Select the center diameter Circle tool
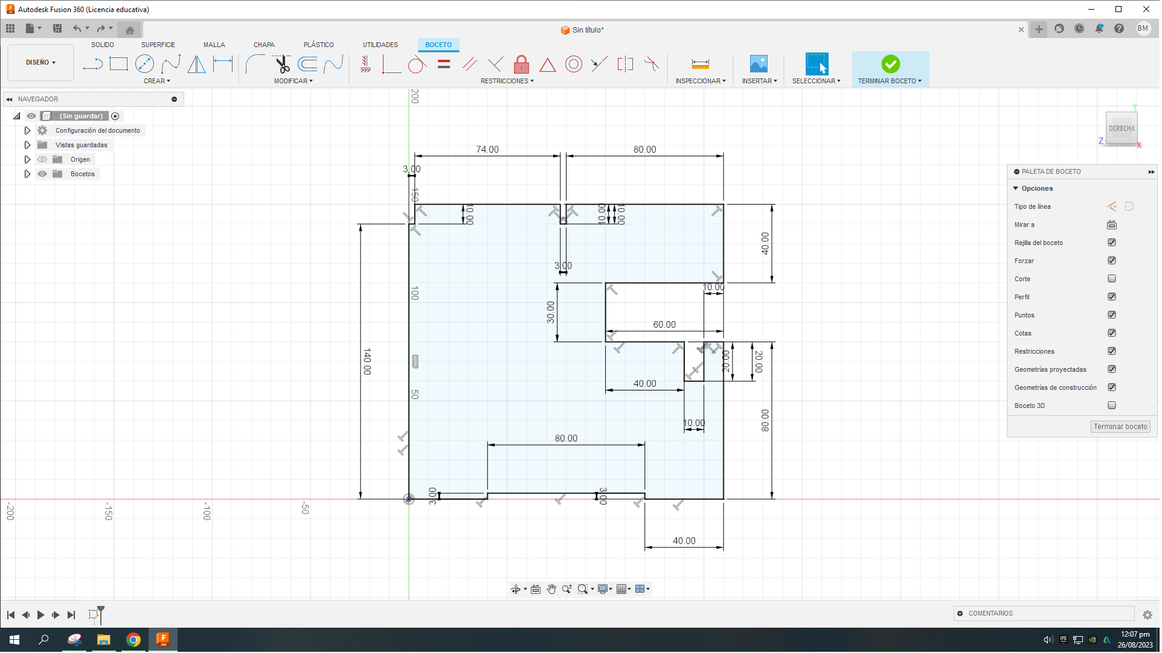Screen dimensions: 1162x653 (144, 64)
